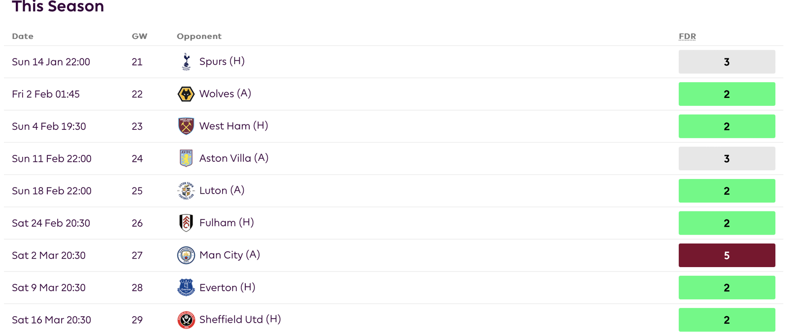Click the Spurs club crest icon
The height and width of the screenshot is (332, 788).
pyautogui.click(x=186, y=61)
